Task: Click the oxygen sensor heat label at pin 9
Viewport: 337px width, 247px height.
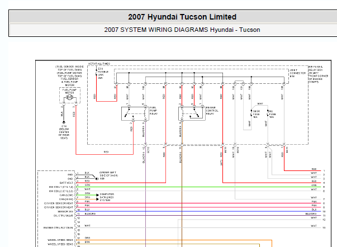Action: [x=59, y=207]
